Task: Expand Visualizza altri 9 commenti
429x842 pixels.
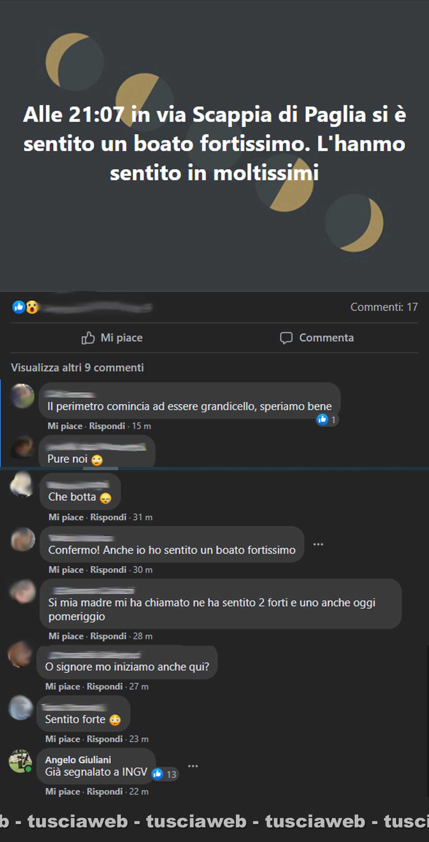Action: pyautogui.click(x=77, y=368)
